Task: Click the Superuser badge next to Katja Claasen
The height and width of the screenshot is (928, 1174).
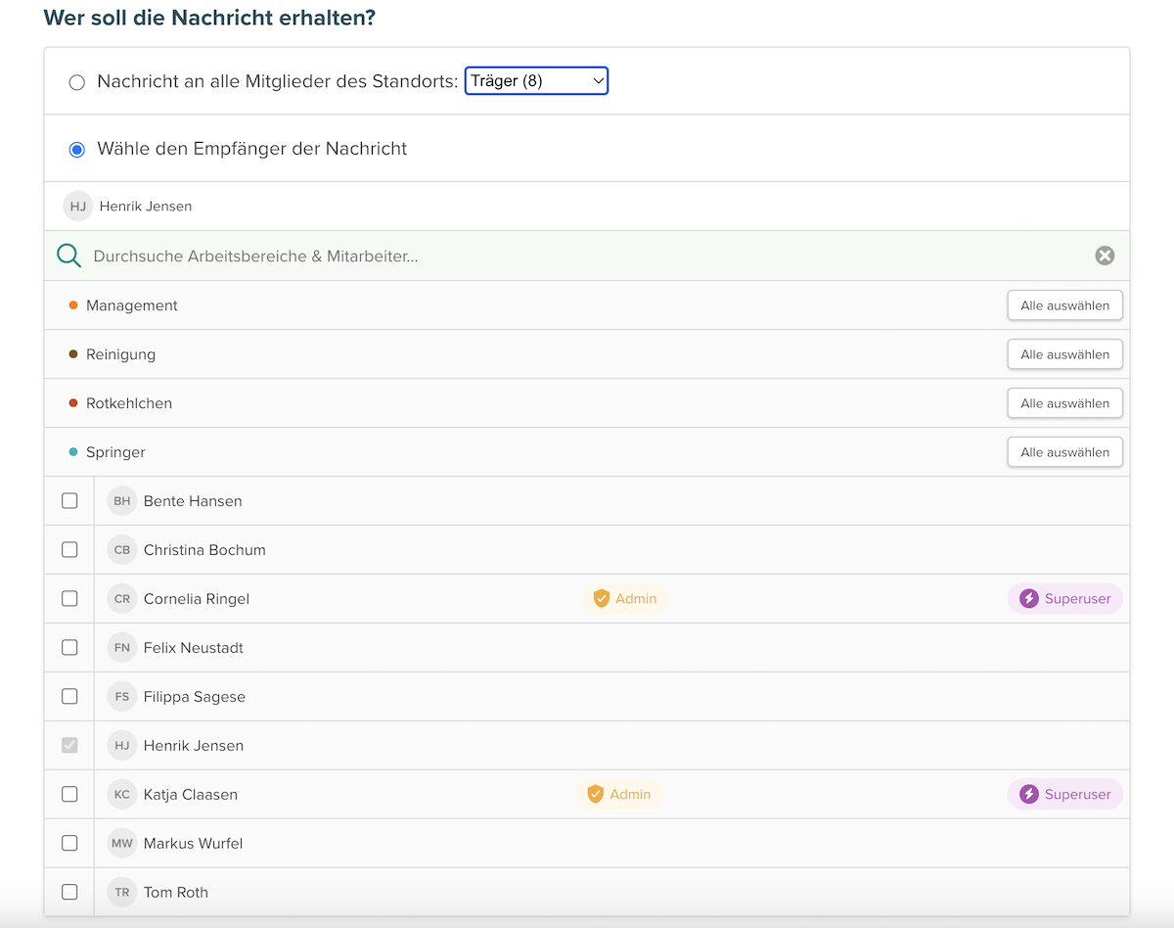Action: coord(1064,794)
